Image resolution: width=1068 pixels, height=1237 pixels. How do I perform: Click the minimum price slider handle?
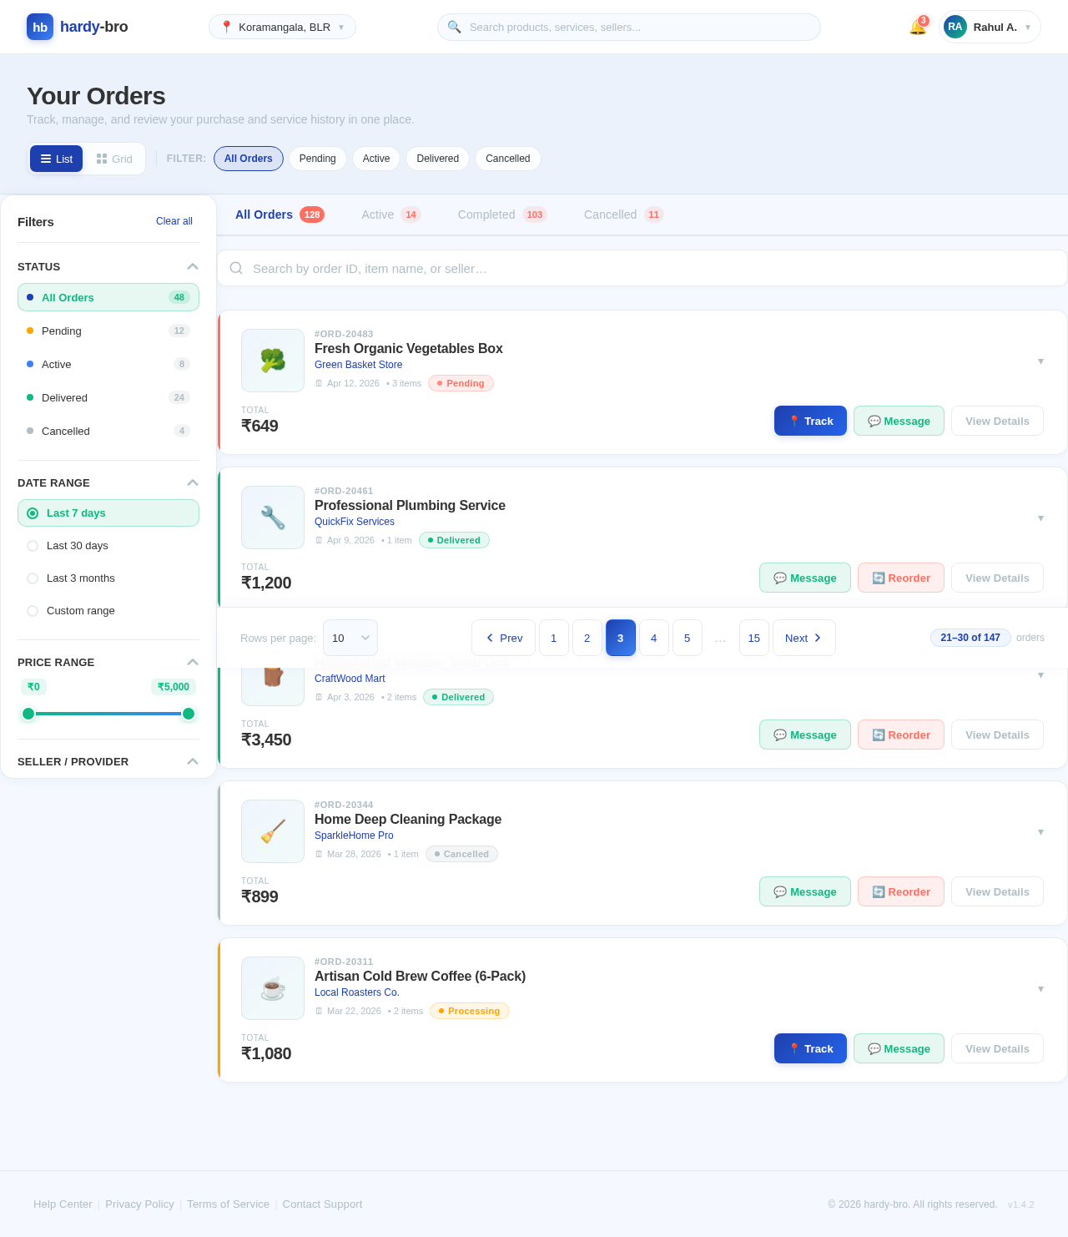pyautogui.click(x=28, y=714)
